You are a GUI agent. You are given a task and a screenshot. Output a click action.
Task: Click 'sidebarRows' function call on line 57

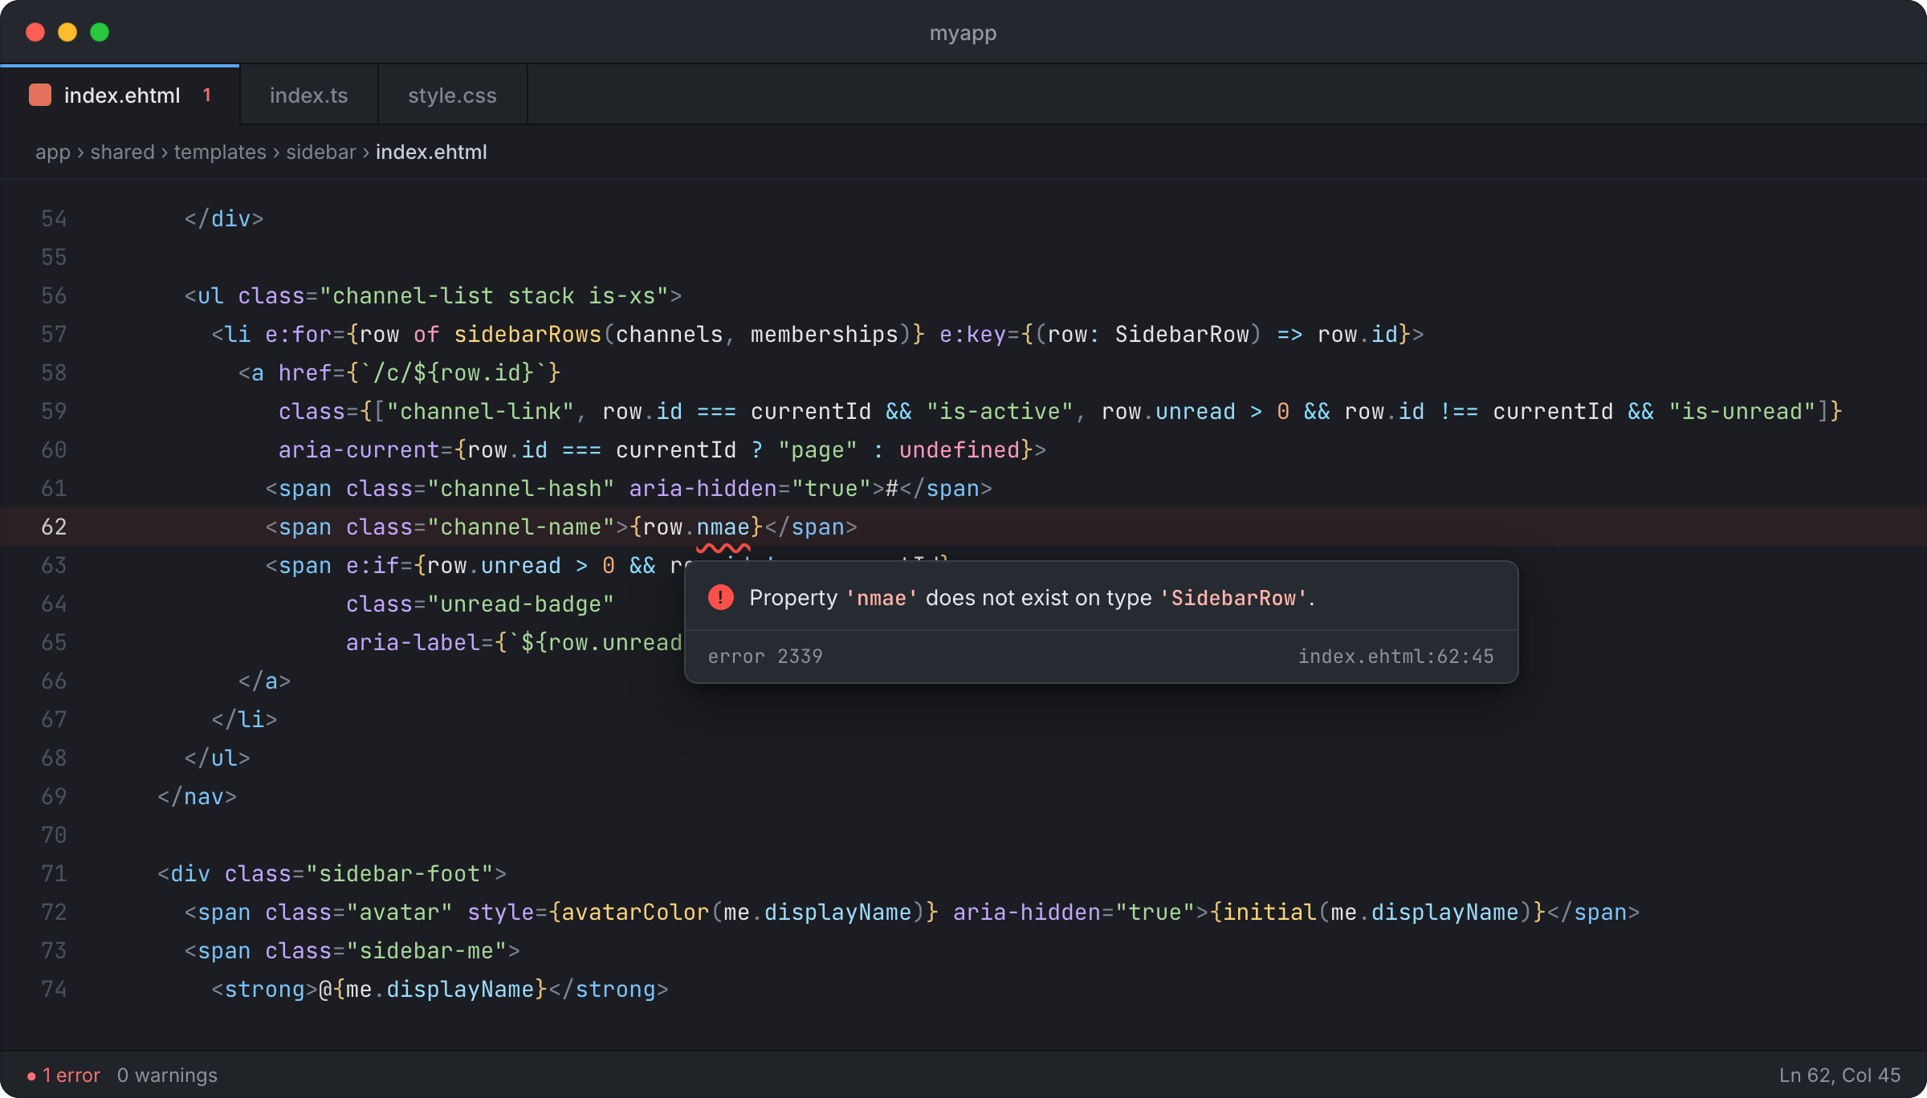tap(528, 335)
